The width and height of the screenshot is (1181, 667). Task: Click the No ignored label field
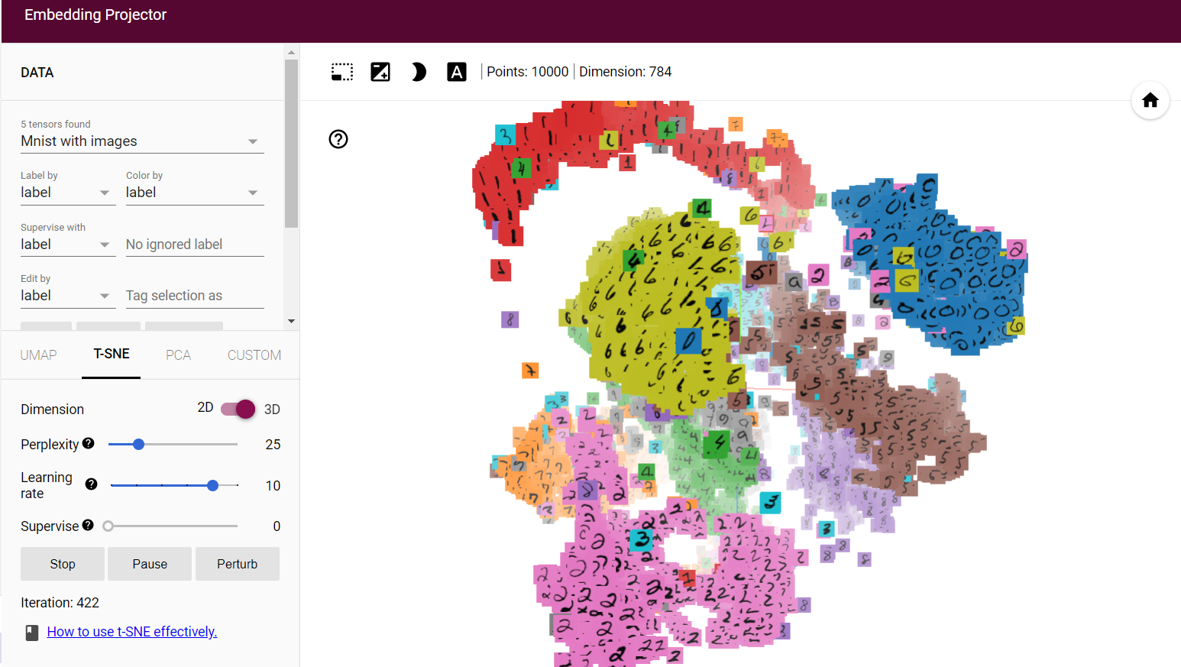[195, 244]
